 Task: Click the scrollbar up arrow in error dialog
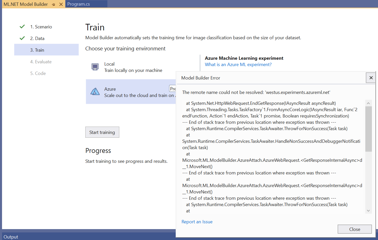(368, 103)
